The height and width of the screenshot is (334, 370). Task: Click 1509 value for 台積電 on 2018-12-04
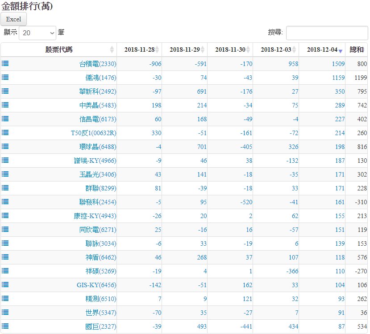pos(338,64)
